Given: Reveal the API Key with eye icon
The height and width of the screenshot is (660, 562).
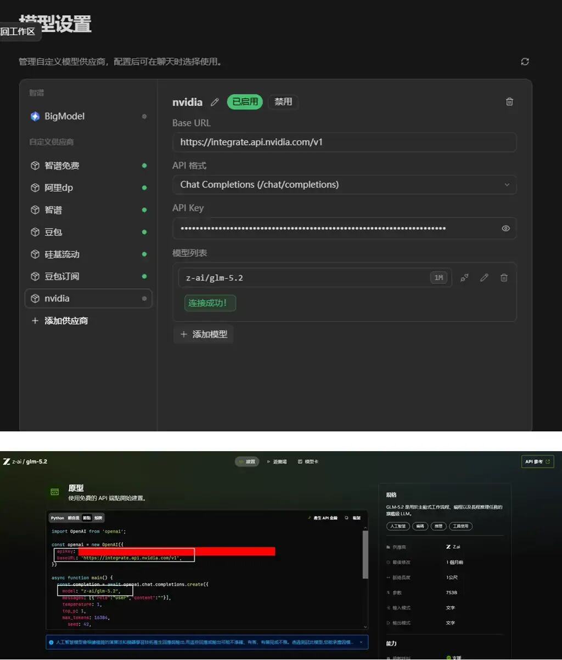Looking at the screenshot, I should 506,229.
